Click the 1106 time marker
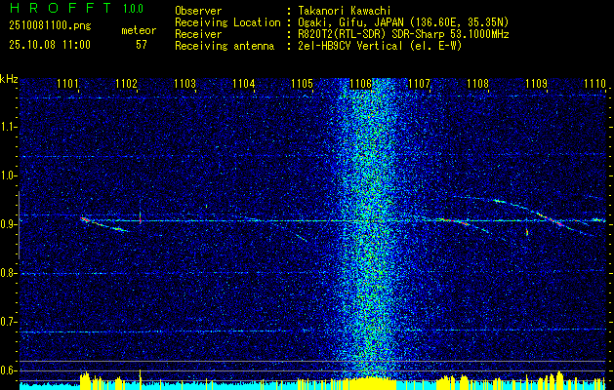The width and height of the screenshot is (614, 390). point(360,84)
